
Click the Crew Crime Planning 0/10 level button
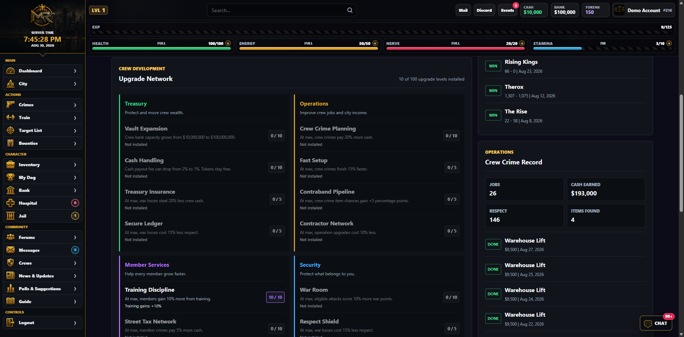pos(451,136)
